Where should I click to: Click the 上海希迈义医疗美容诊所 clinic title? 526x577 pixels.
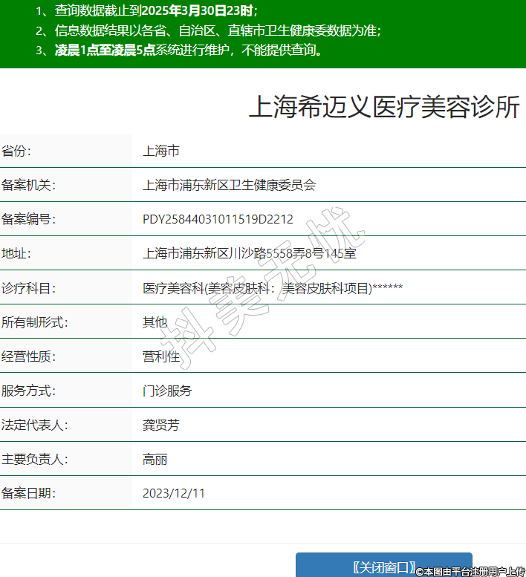(383, 107)
